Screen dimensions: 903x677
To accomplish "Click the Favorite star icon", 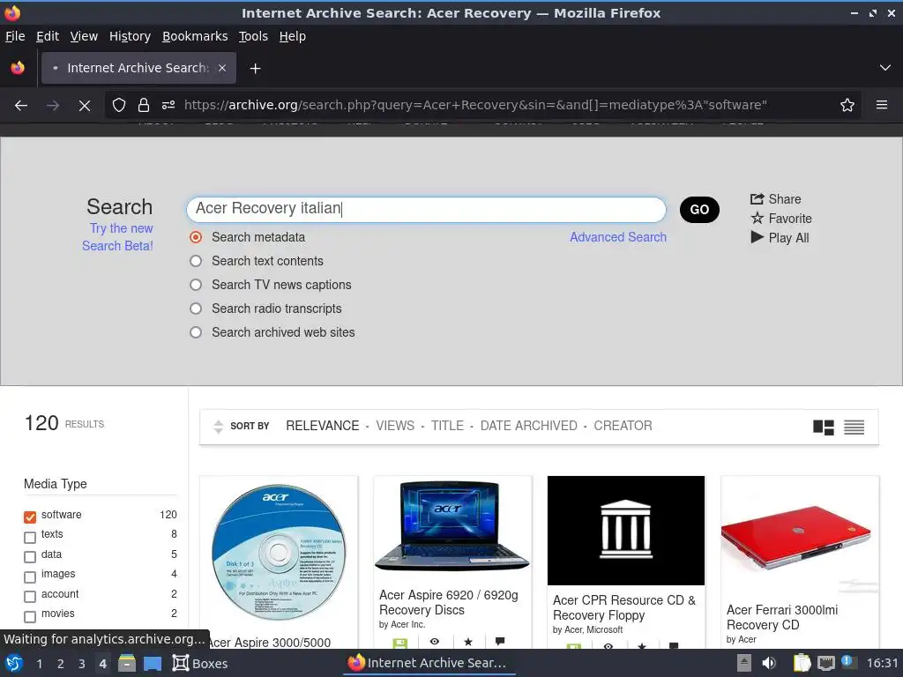I will coord(757,219).
